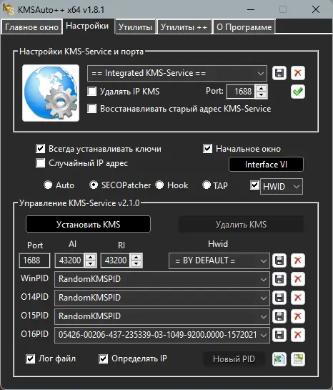
Task: Enable Восстанавливать старый адрес KMS-Service
Action: click(92, 109)
